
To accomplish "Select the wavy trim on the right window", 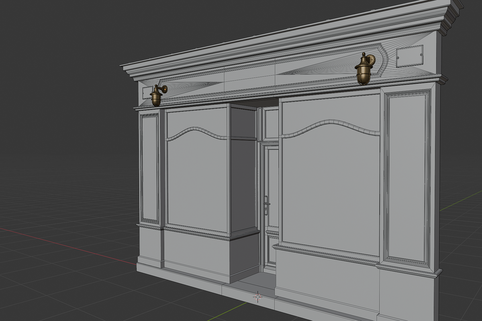I will pos(330,128).
